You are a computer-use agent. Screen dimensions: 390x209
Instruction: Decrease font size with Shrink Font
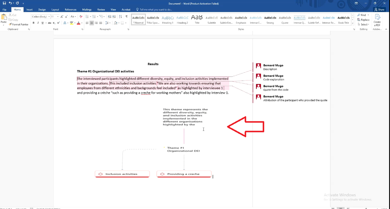66,17
